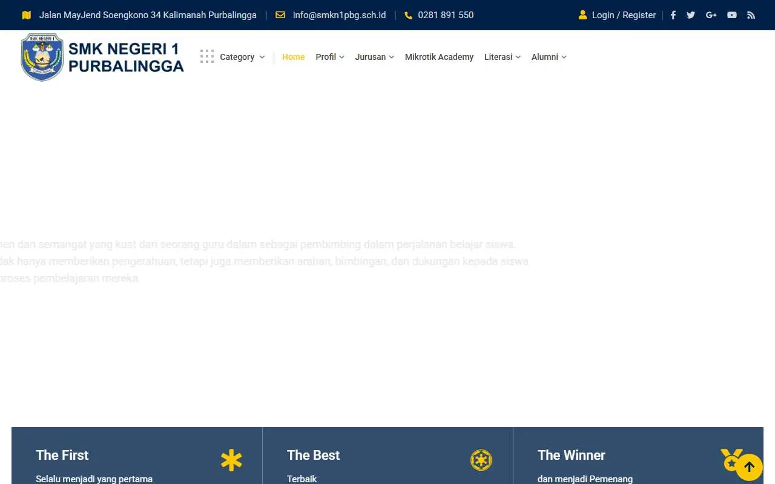
Task: Click the dan menjadi Pemenang text
Action: click(585, 479)
